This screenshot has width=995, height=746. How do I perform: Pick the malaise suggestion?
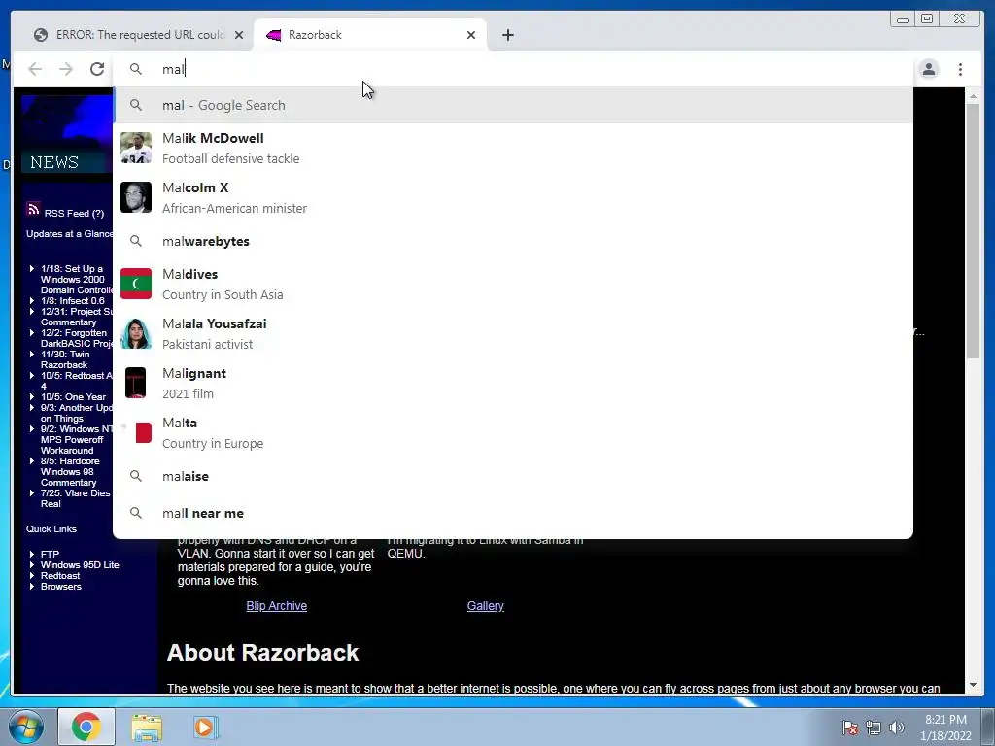pos(513,476)
